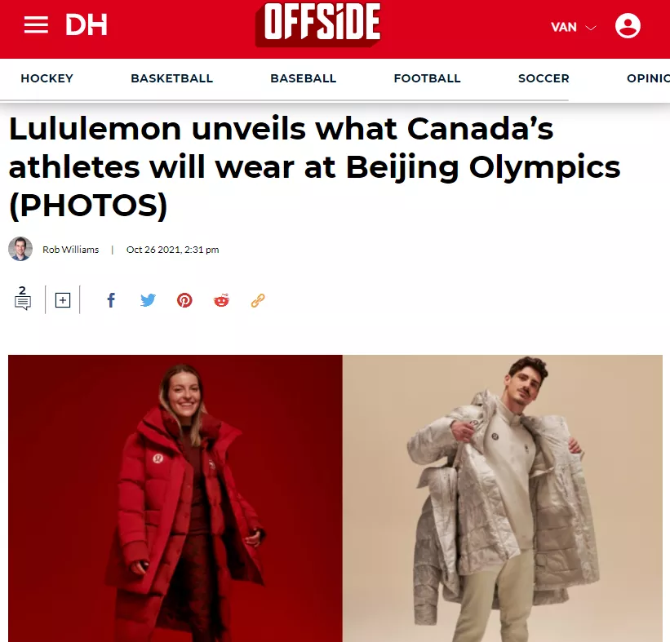Viewport: 670px width, 642px height.
Task: Open the hamburger menu
Action: [x=36, y=24]
